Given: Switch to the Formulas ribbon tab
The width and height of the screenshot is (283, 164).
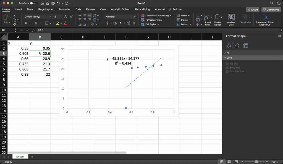Looking at the screenshot, I should [64, 9].
